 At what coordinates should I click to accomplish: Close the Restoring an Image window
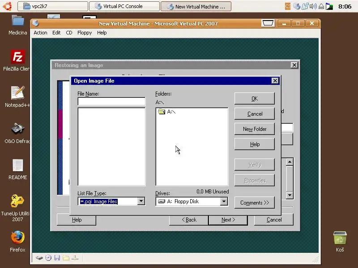(x=294, y=65)
